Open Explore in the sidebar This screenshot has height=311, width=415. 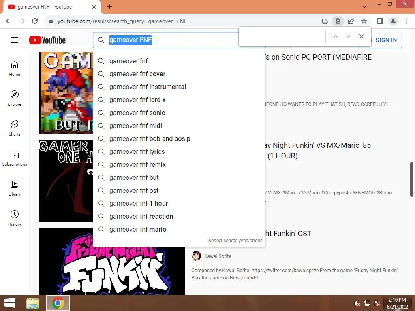point(15,98)
